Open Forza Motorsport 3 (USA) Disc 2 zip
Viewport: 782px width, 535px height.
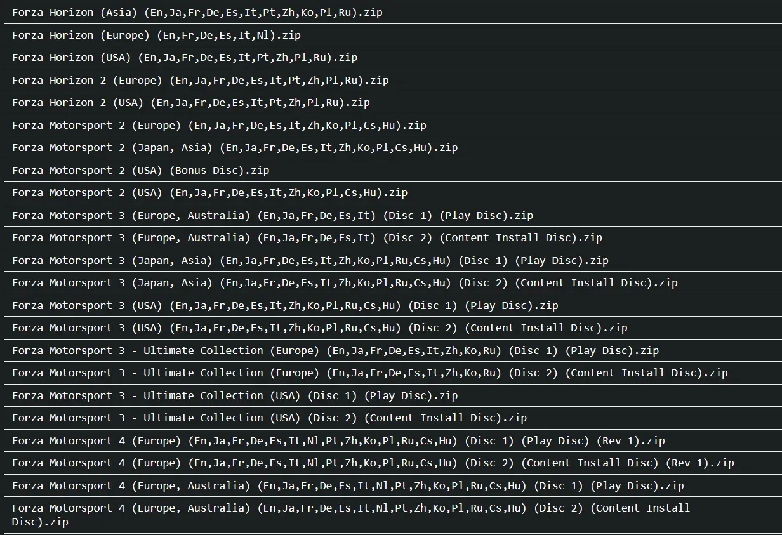[320, 327]
